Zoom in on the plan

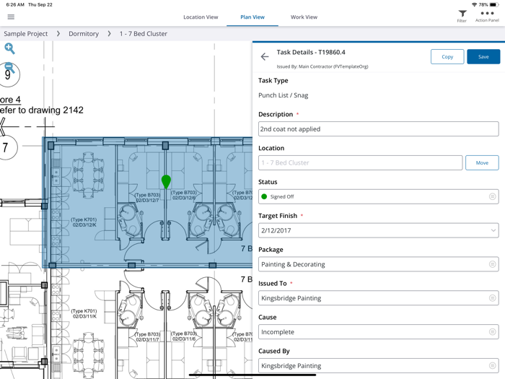[9, 48]
